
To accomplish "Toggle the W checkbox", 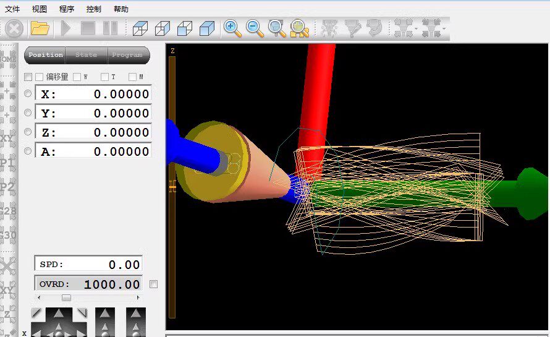I will pyautogui.click(x=77, y=77).
